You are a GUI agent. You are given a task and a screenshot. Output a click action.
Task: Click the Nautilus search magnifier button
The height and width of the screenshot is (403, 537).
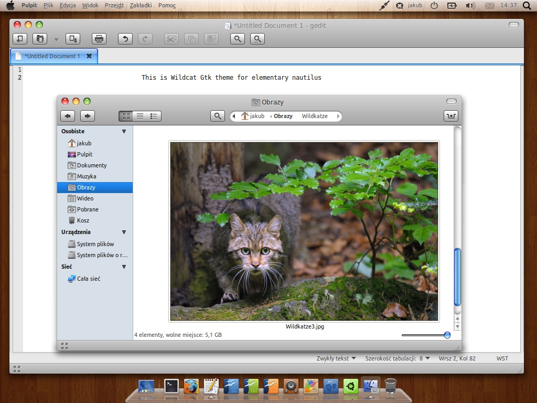tap(218, 116)
